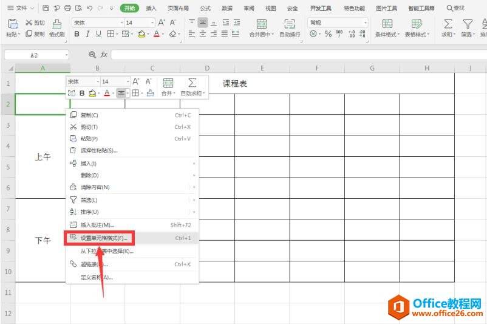Viewport: 487px width, 324px height.
Task: Click the auto wrap (自动换行) icon
Action: tap(290, 24)
